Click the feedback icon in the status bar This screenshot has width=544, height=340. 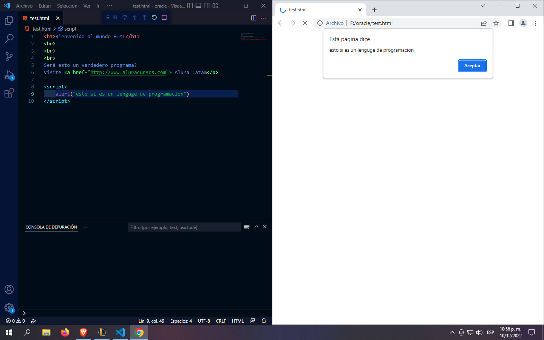[x=252, y=321]
